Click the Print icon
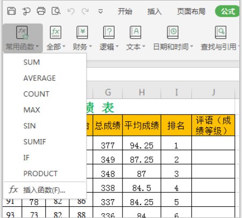 [41, 11]
